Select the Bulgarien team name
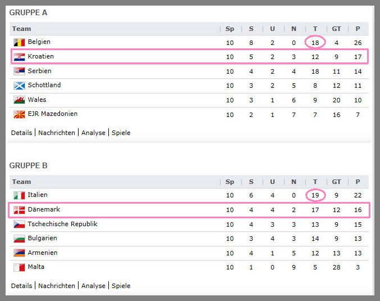The height and width of the screenshot is (301, 380). coord(43,238)
